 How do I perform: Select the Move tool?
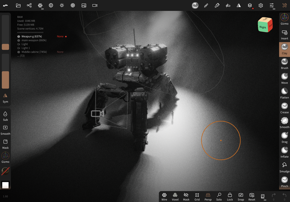pyautogui.click(x=284, y=79)
